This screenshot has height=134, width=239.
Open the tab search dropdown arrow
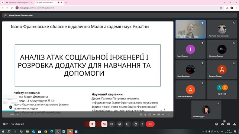point(2,3)
